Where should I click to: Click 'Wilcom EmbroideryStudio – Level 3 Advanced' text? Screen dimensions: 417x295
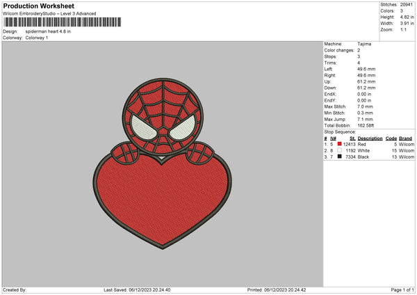(x=49, y=14)
